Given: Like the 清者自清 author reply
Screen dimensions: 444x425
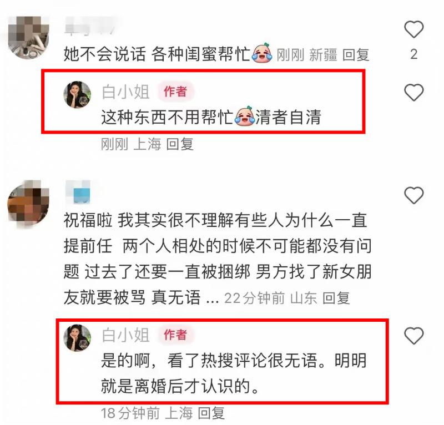Looking at the screenshot, I should coord(413,93).
